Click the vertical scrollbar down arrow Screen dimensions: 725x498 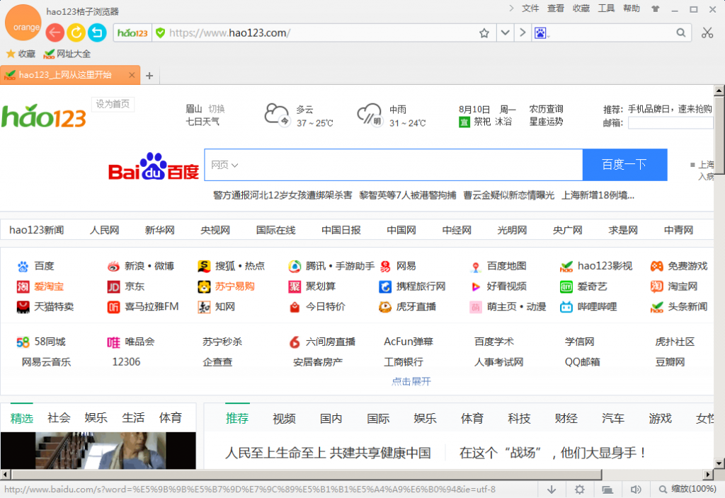click(719, 463)
